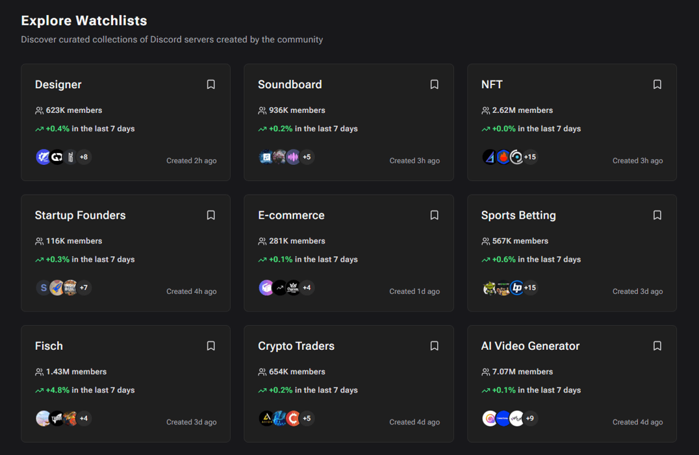
Task: Open the triangle-logo server avatar in Crypto Traders
Action: point(267,418)
